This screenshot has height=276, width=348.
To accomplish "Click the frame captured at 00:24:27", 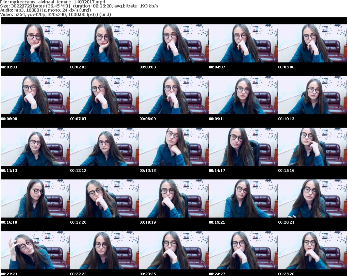I will click(x=243, y=250).
